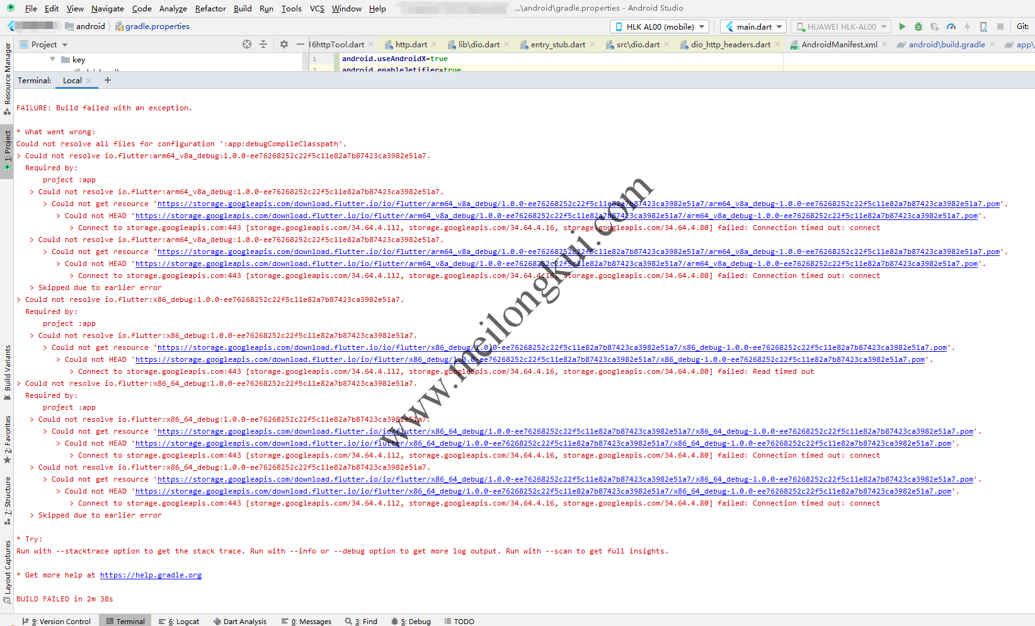Run main.dart with coverage icon
The image size is (1035, 626).
pyautogui.click(x=935, y=26)
